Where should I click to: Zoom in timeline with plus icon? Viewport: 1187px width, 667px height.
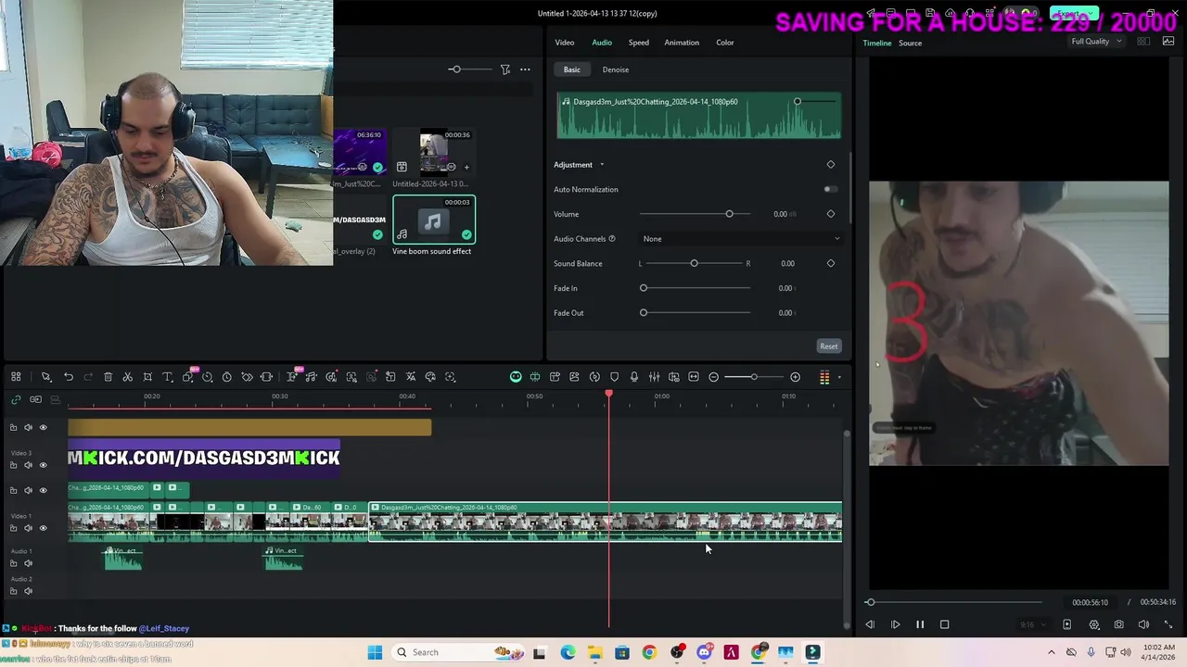795,377
